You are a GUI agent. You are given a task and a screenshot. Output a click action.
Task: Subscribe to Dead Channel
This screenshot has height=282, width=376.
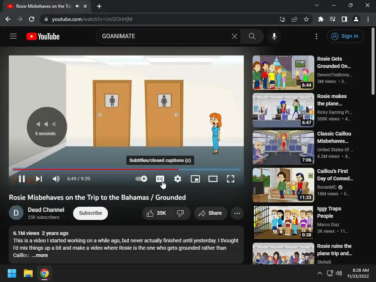coord(90,213)
